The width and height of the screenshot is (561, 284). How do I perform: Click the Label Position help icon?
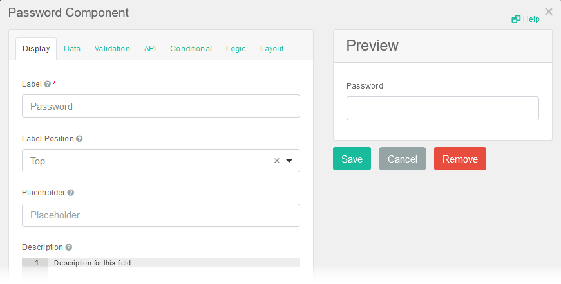pyautogui.click(x=79, y=139)
